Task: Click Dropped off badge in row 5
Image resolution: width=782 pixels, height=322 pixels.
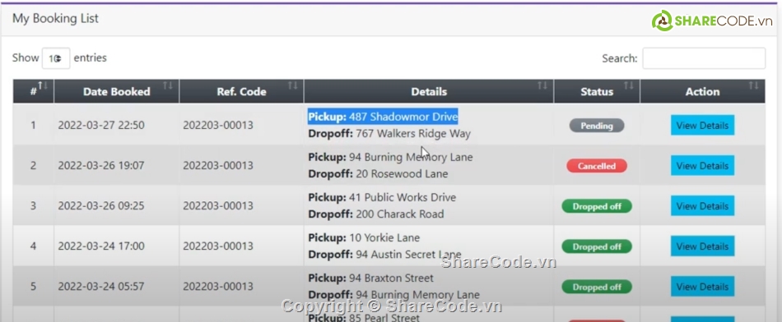Action: pyautogui.click(x=597, y=287)
